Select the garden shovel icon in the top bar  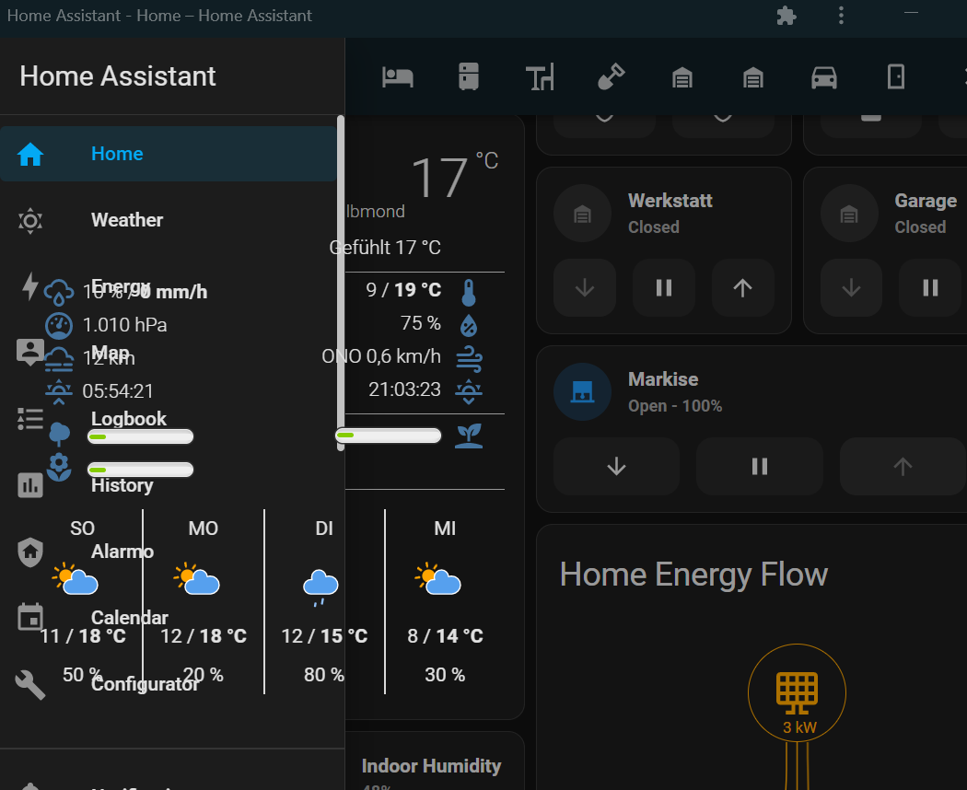[611, 77]
